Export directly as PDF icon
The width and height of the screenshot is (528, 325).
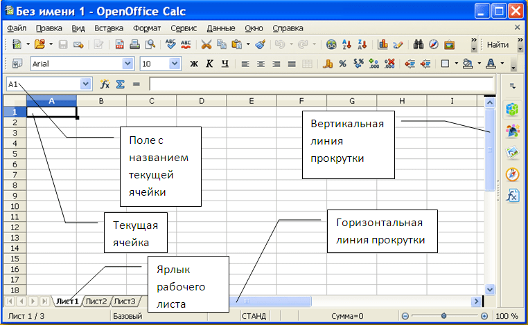click(120, 44)
